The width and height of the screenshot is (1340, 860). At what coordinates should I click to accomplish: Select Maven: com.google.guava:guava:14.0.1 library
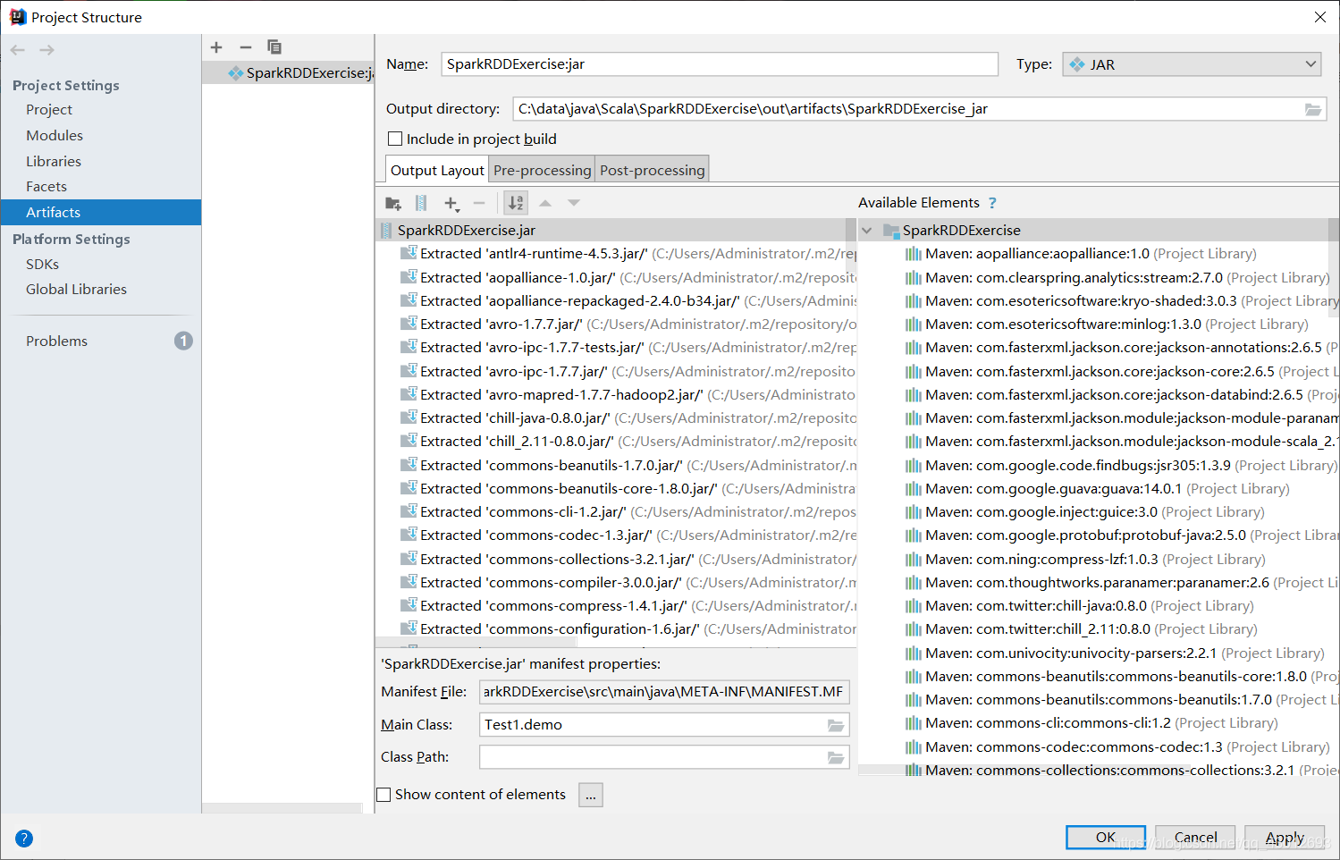pyautogui.click(x=1098, y=488)
